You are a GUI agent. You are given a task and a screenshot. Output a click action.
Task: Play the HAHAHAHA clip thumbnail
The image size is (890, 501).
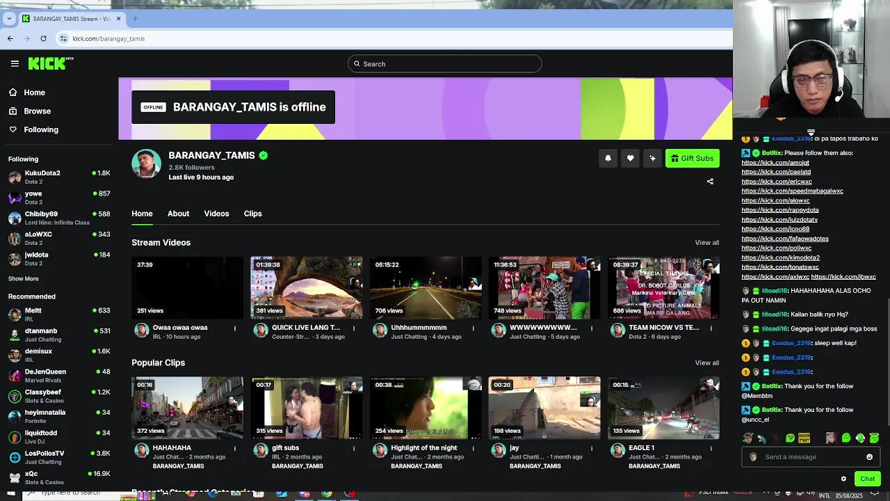(187, 408)
